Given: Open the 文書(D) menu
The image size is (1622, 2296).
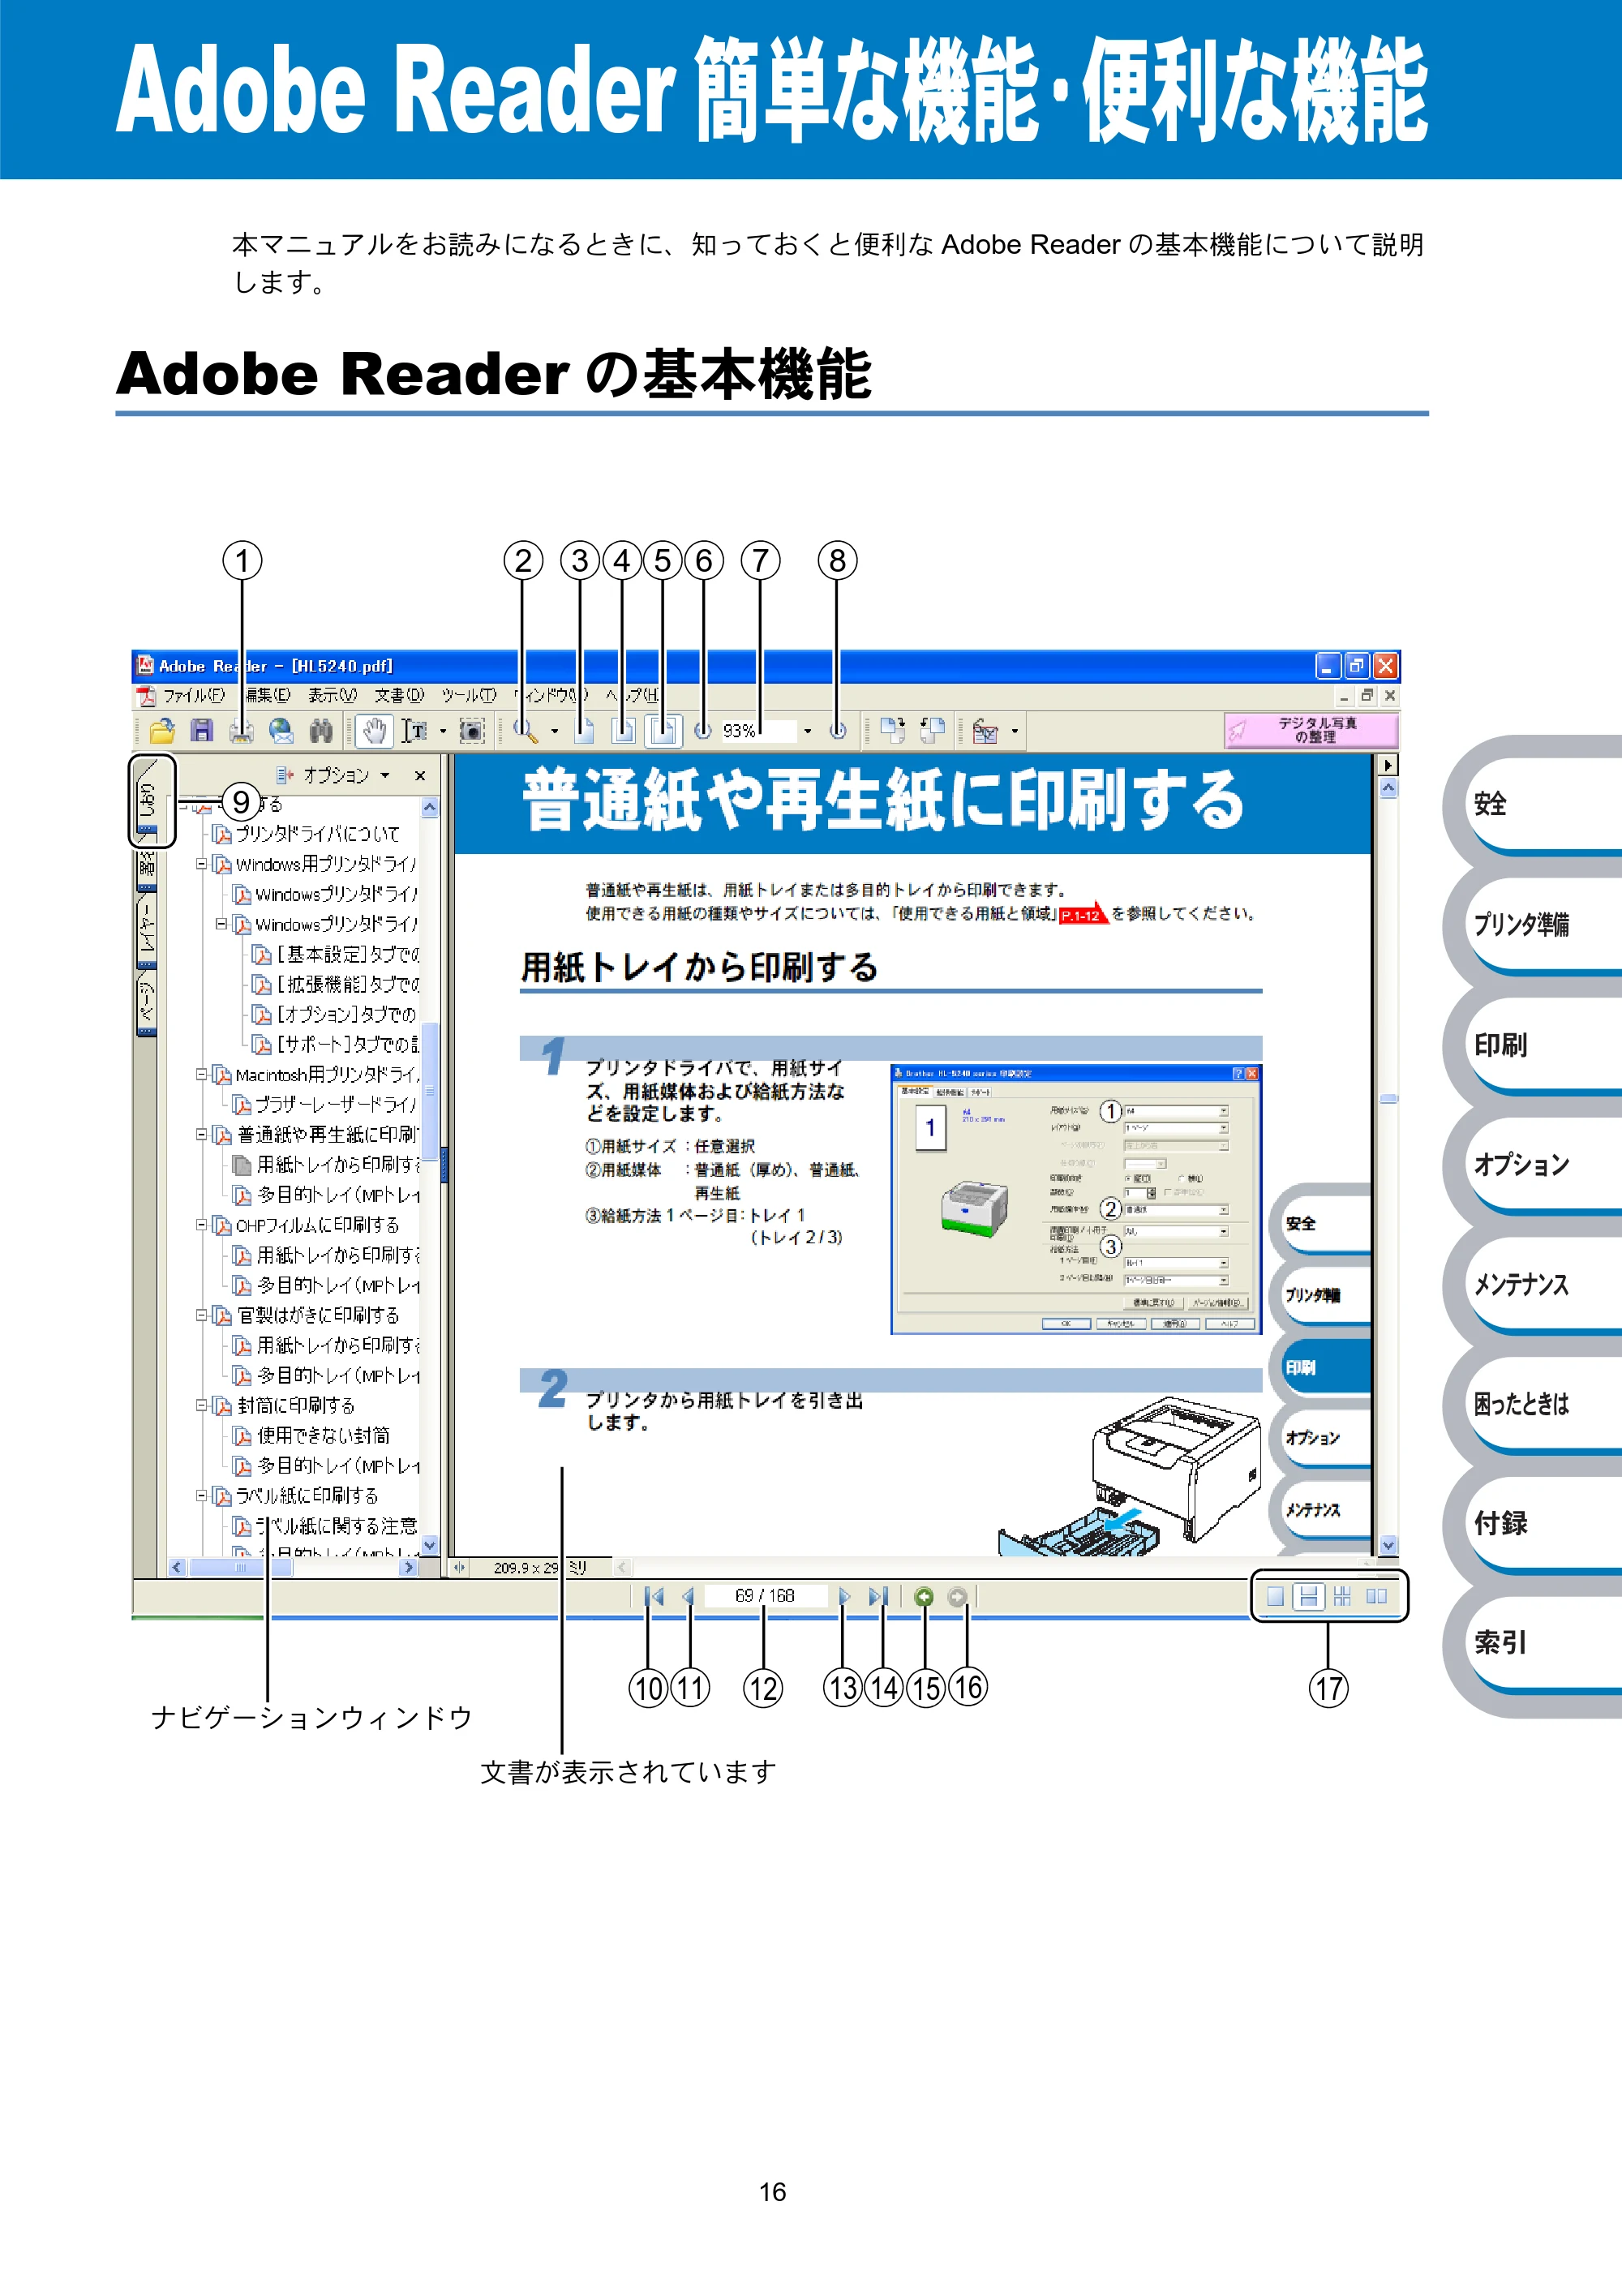Looking at the screenshot, I should point(399,695).
